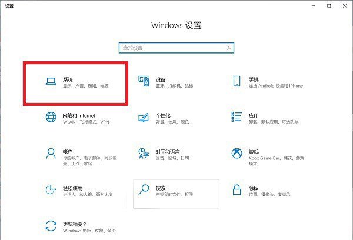Open the 游戏 Xbox icon
Viewport: 353px width, 240px height.
pyautogui.click(x=237, y=154)
